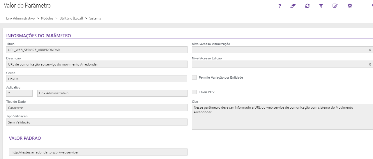Image resolution: width=373 pixels, height=159 pixels.
Task: Go to Linx Administrativo breadcrumb
Action: coord(20,18)
